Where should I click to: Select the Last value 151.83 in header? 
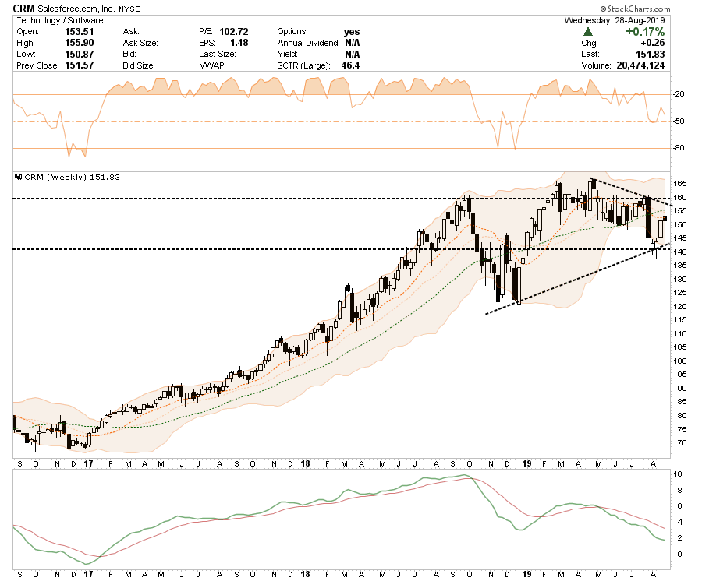(651, 54)
